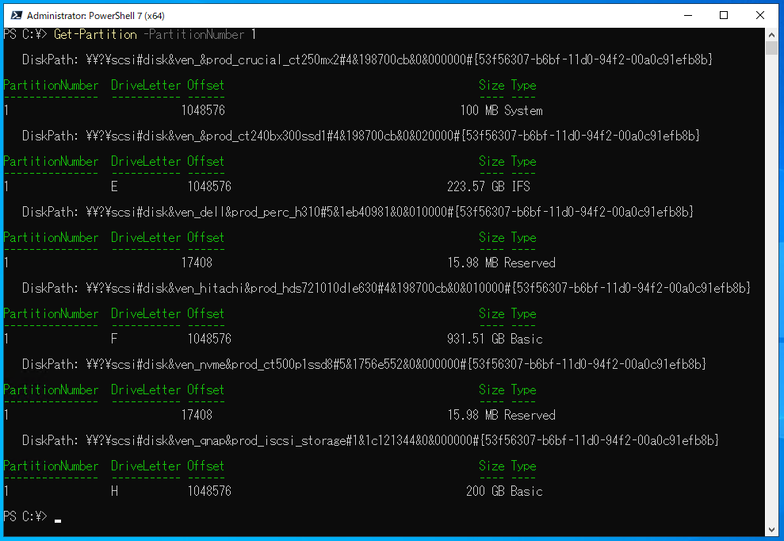Click the scrollbar thumb at the top
Image resolution: width=784 pixels, height=541 pixels.
(771, 49)
